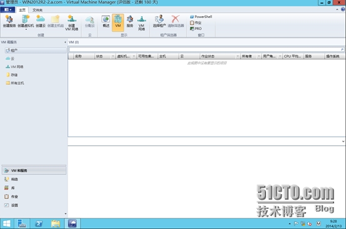Select the highlighted VM view button
This screenshot has width=346, height=229.
[118, 22]
